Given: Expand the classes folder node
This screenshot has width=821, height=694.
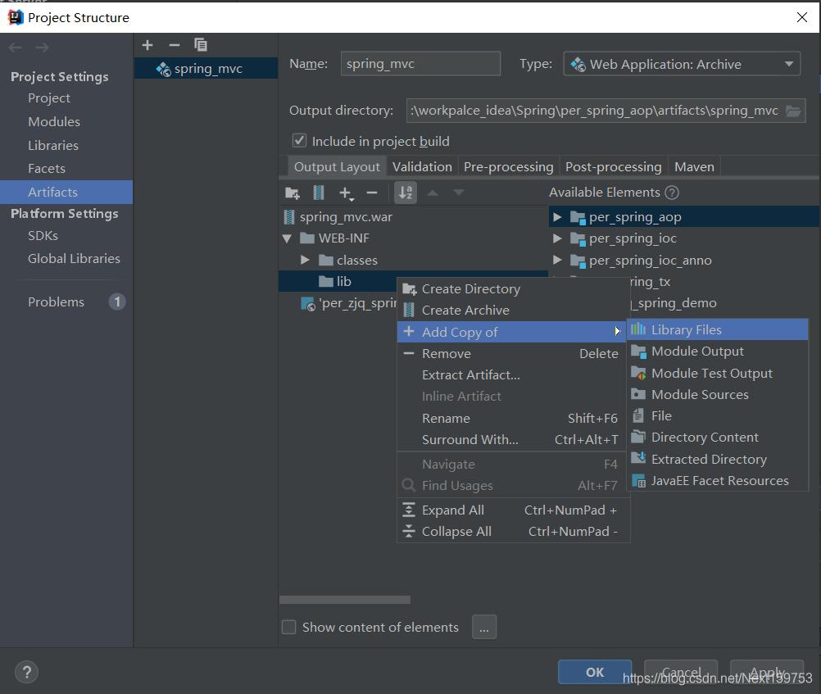Looking at the screenshot, I should [x=305, y=260].
